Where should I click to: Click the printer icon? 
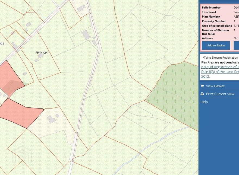(202, 94)
